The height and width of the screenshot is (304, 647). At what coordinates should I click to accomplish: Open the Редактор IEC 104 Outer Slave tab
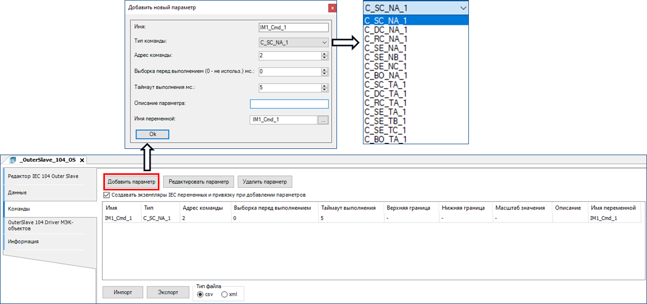[x=43, y=176]
